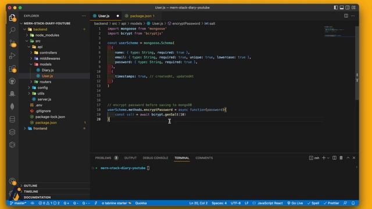The image size is (372, 209).
Task: Toggle bottom panel layout icon in title bar
Action: 342,8
